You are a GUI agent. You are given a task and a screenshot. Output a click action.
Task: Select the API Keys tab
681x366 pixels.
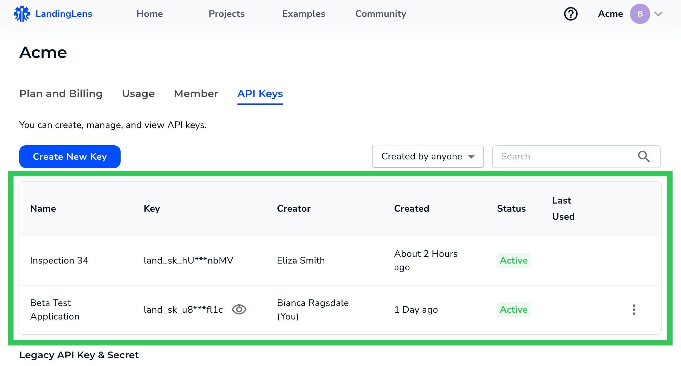click(260, 94)
